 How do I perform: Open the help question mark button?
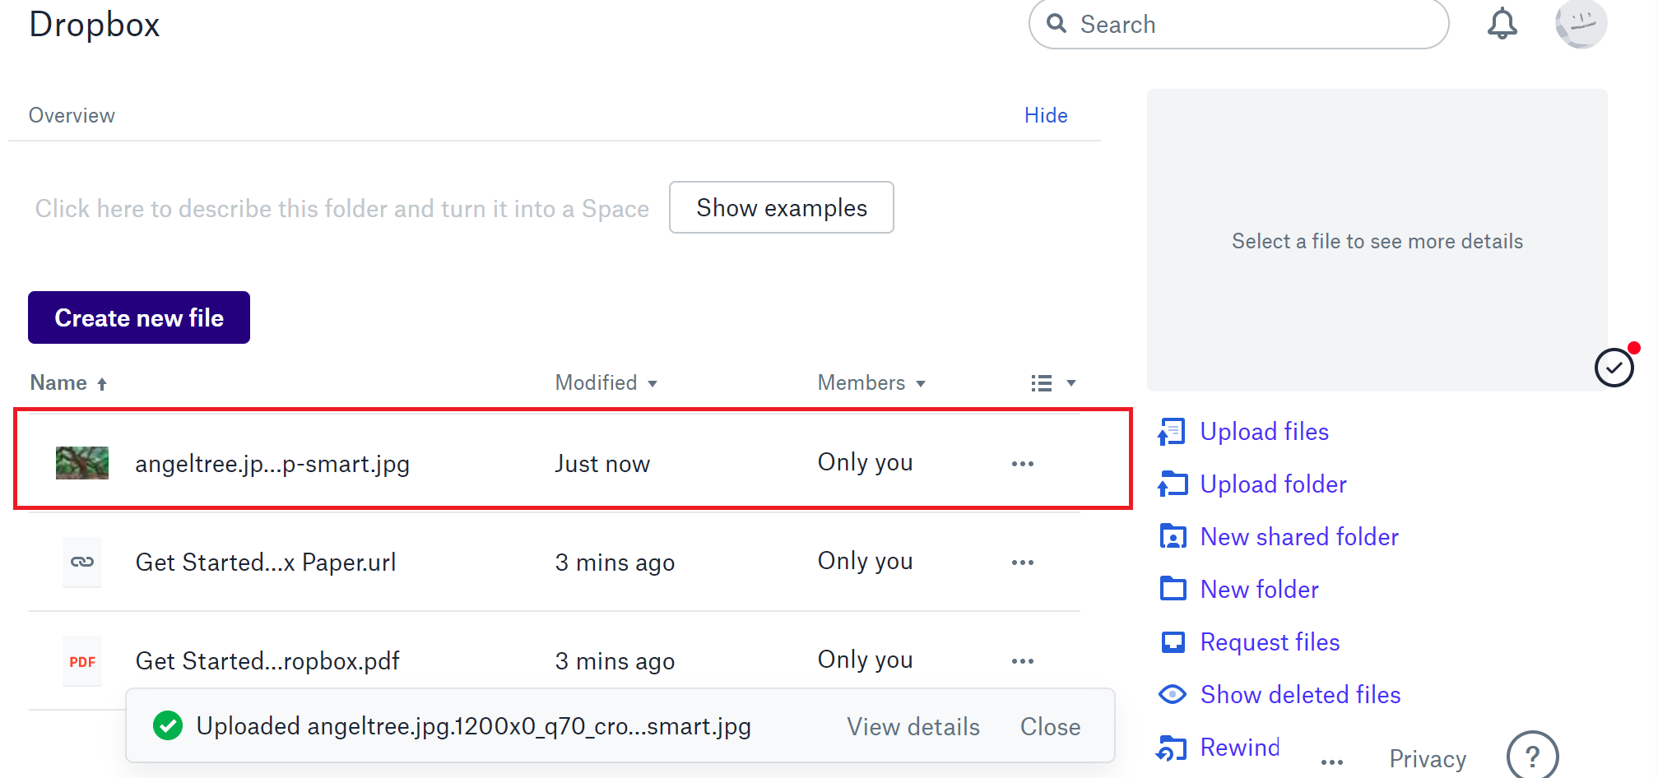tap(1531, 756)
